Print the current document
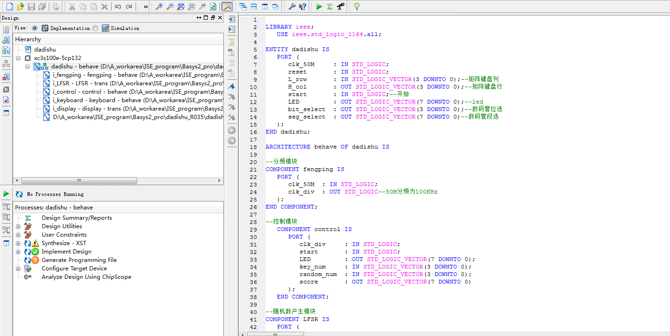Viewport: 670px width, 336px height. click(x=56, y=7)
